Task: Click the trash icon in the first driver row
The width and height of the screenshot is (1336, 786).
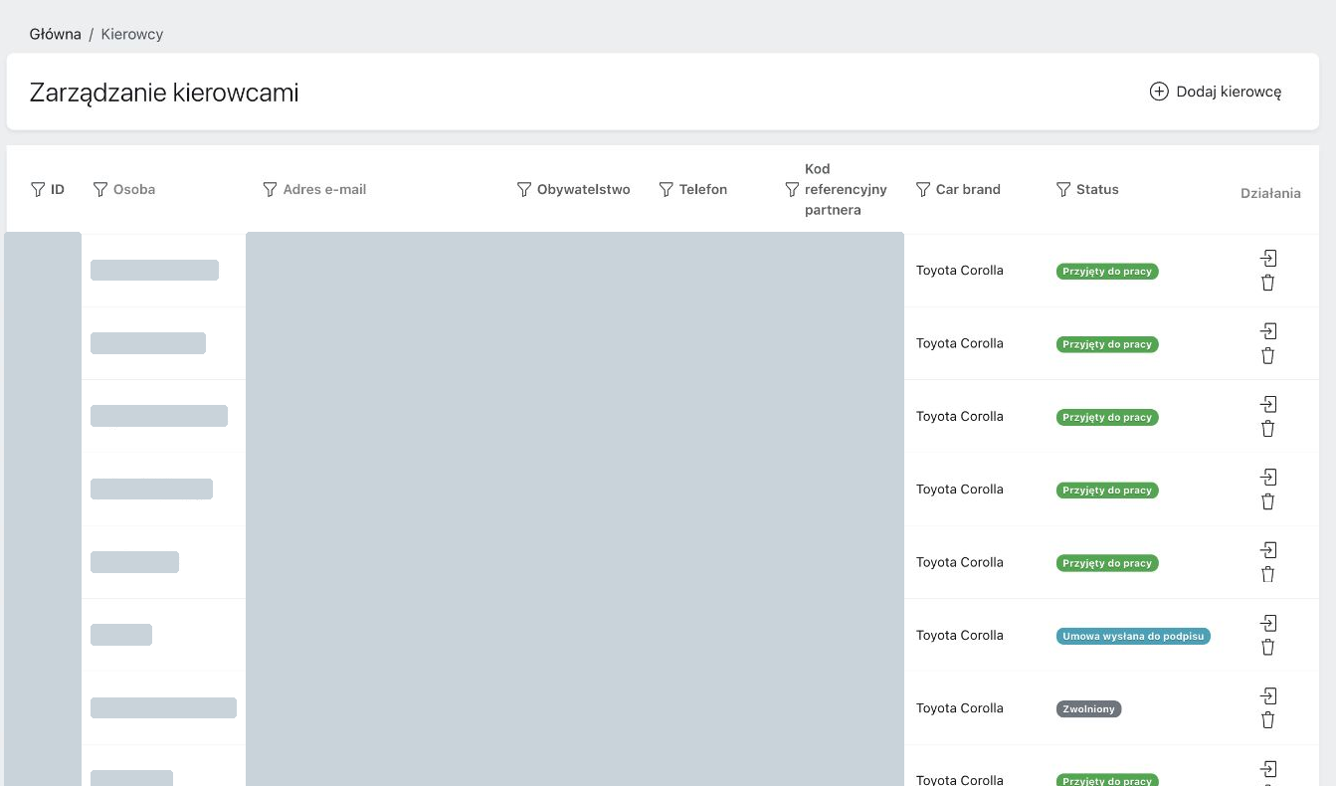Action: coord(1268,283)
